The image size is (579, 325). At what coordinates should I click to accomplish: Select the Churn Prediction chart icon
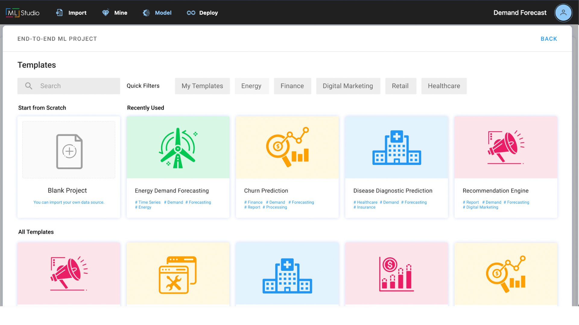tap(287, 147)
